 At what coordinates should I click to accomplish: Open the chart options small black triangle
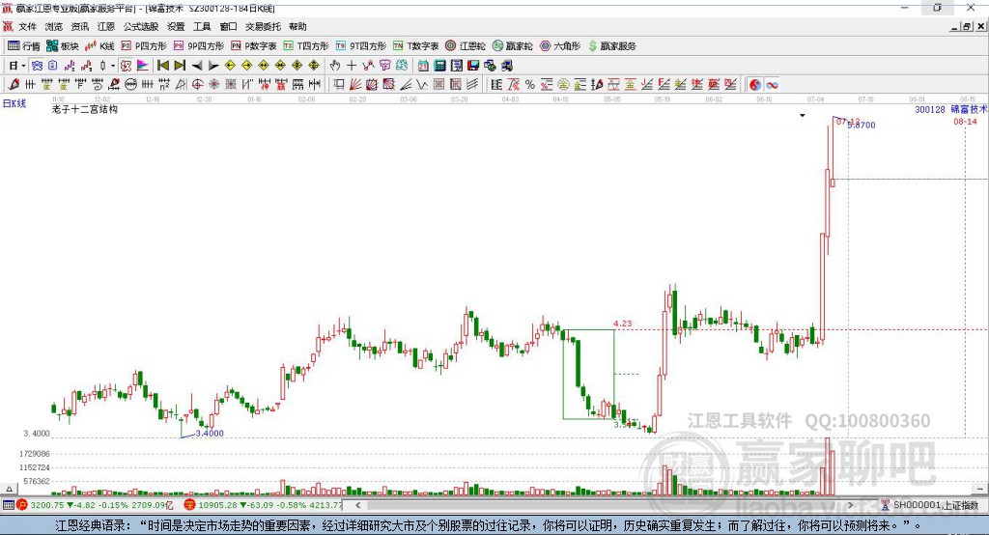tap(803, 116)
